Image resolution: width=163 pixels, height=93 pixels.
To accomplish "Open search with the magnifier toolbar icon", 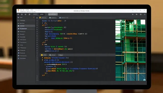I will click(x=18, y=14).
